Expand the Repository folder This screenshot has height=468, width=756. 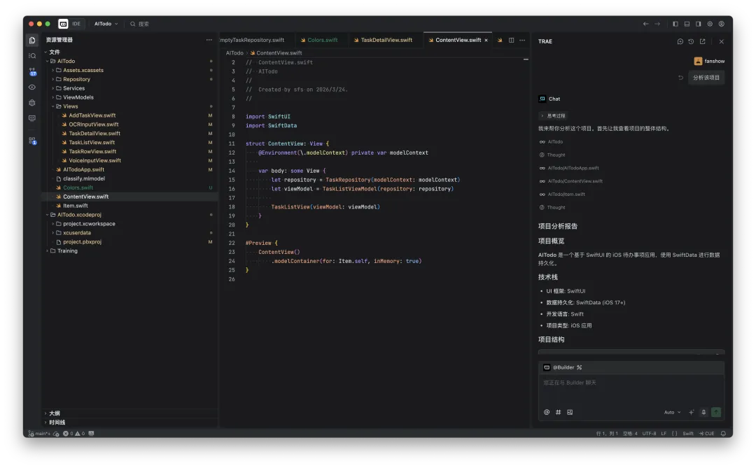click(x=76, y=80)
